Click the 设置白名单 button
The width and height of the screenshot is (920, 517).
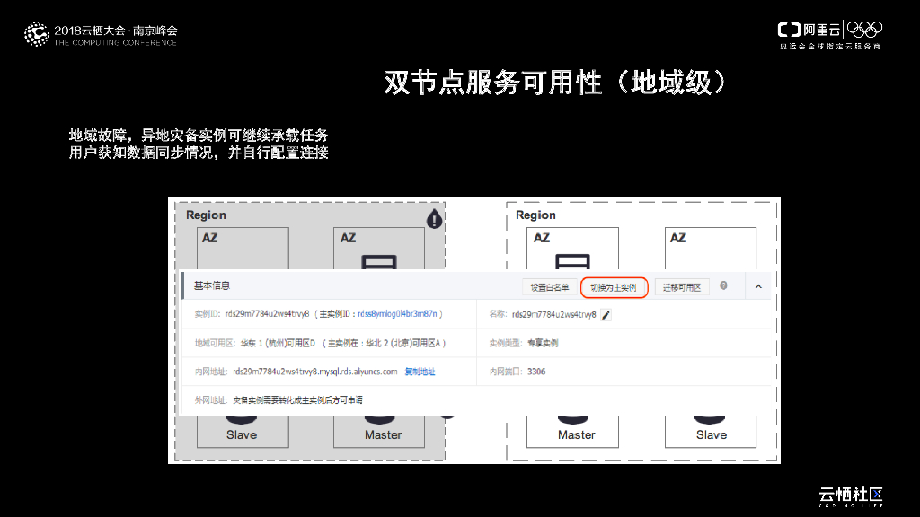[x=549, y=287]
